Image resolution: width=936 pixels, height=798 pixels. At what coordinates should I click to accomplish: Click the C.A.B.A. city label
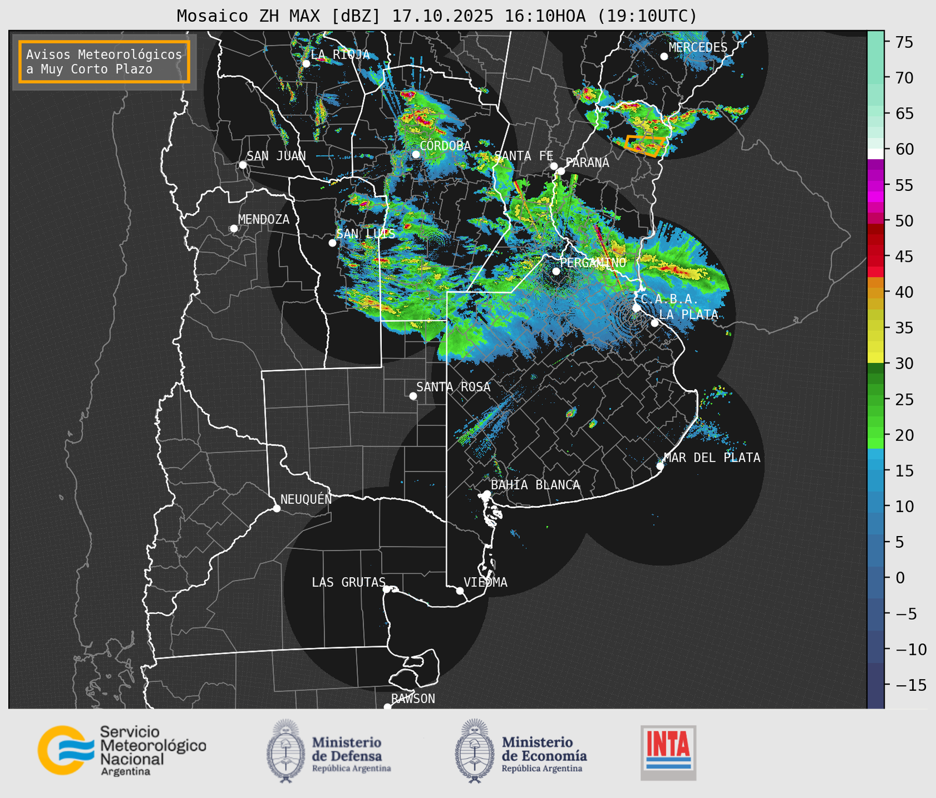(670, 299)
